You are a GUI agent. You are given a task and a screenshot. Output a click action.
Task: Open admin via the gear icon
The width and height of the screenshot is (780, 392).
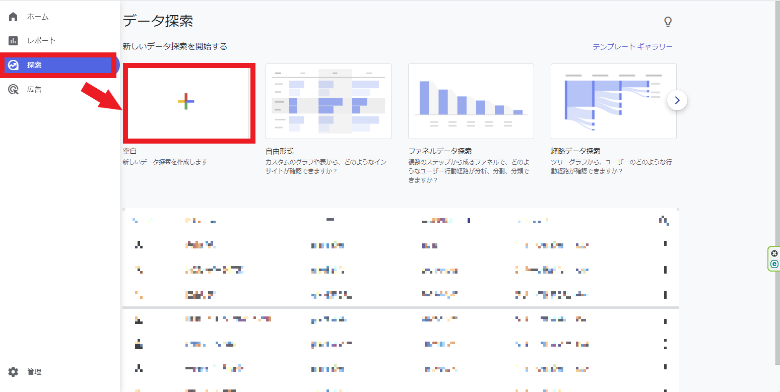(x=14, y=372)
